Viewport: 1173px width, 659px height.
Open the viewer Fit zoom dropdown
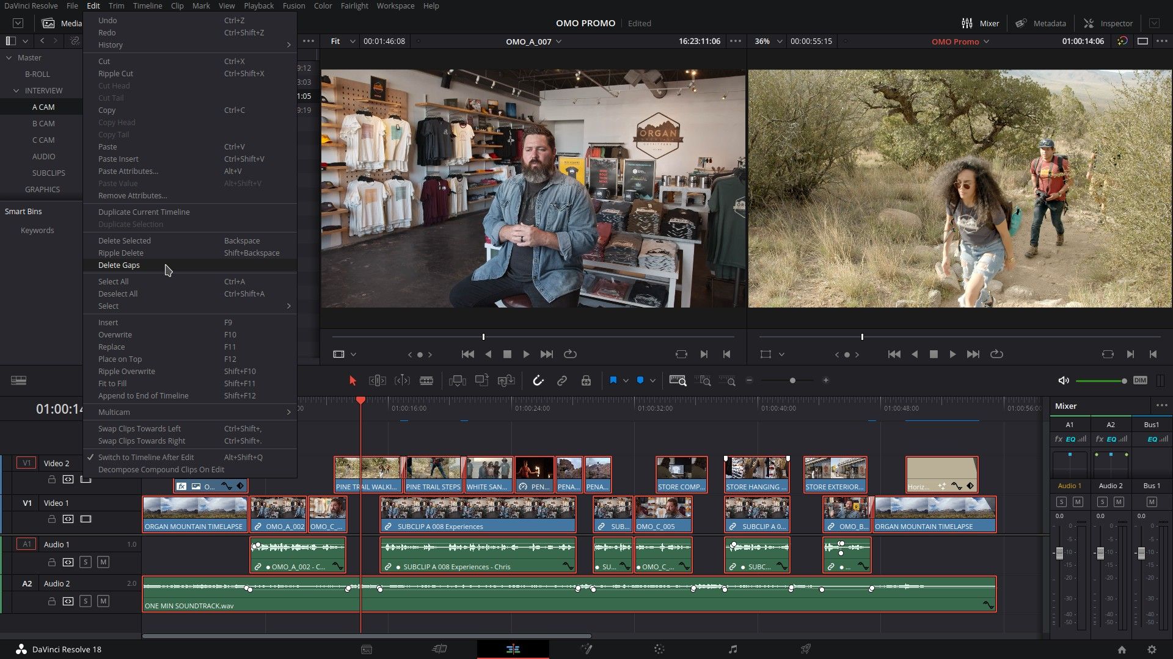click(342, 41)
